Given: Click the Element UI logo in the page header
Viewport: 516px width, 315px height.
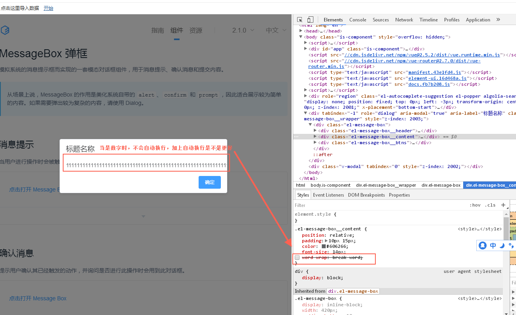Looking at the screenshot, I should 5,30.
